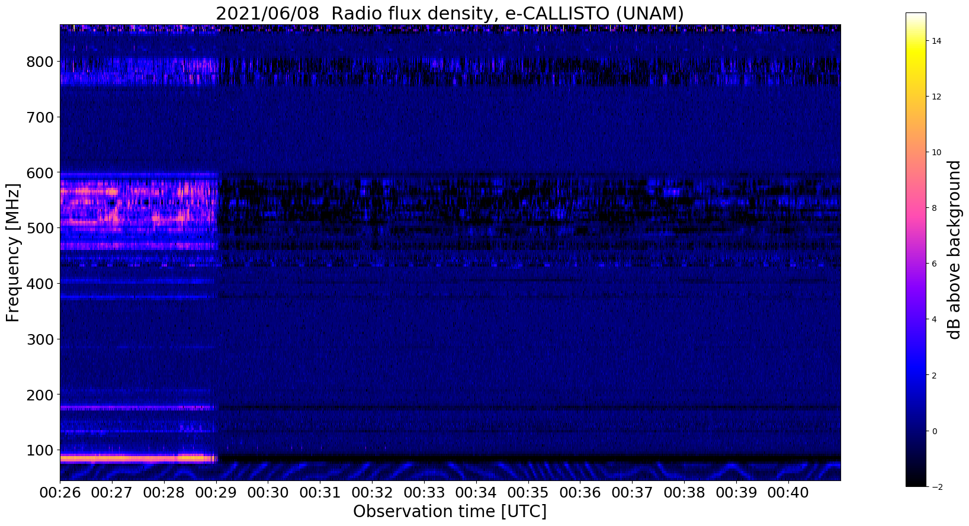Click the 00:29 time tick label
969x526 pixels.
[216, 493]
